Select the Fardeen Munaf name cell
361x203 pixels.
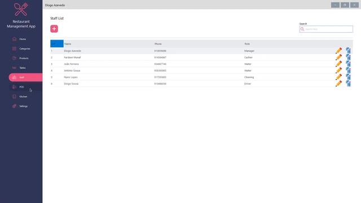(72, 58)
